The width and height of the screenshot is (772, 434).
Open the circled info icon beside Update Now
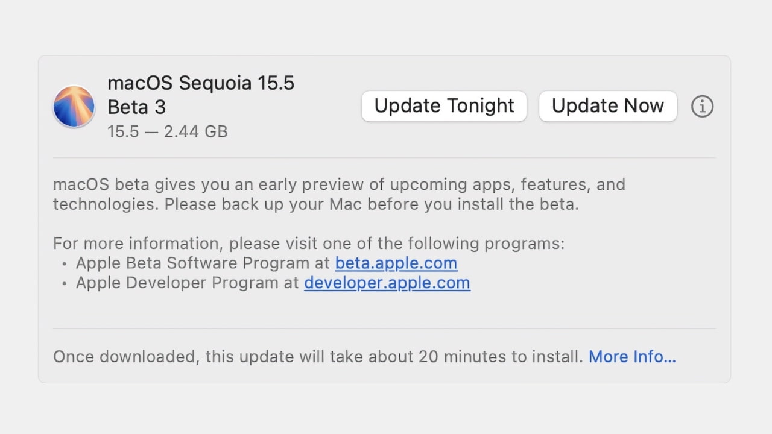[x=702, y=107]
